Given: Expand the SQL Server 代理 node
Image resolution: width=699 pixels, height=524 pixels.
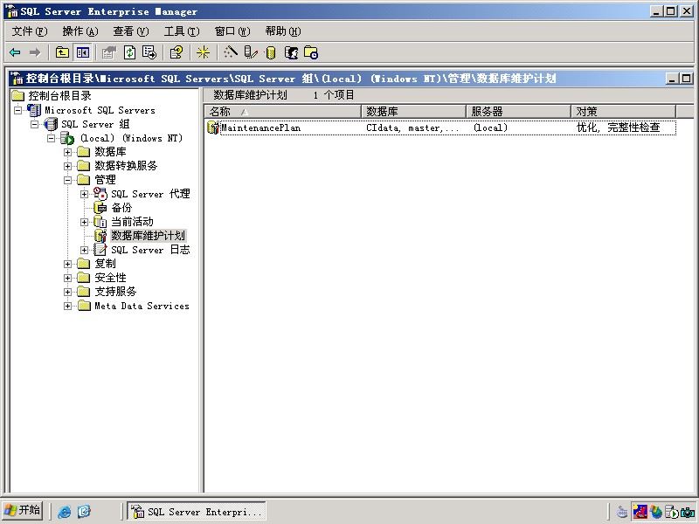Looking at the screenshot, I should click(x=84, y=194).
